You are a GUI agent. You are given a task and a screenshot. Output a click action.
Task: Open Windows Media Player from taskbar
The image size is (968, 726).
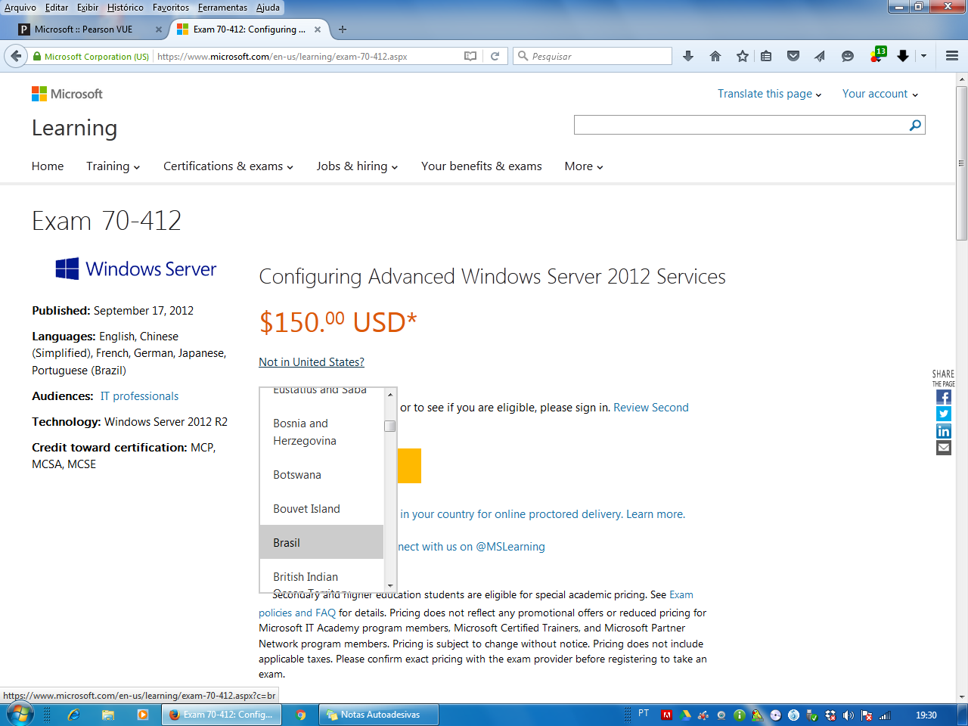[x=143, y=715]
